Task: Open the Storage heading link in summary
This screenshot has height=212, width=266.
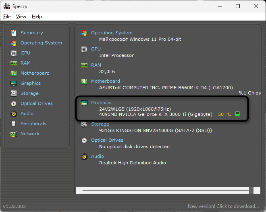Action: coord(100,124)
